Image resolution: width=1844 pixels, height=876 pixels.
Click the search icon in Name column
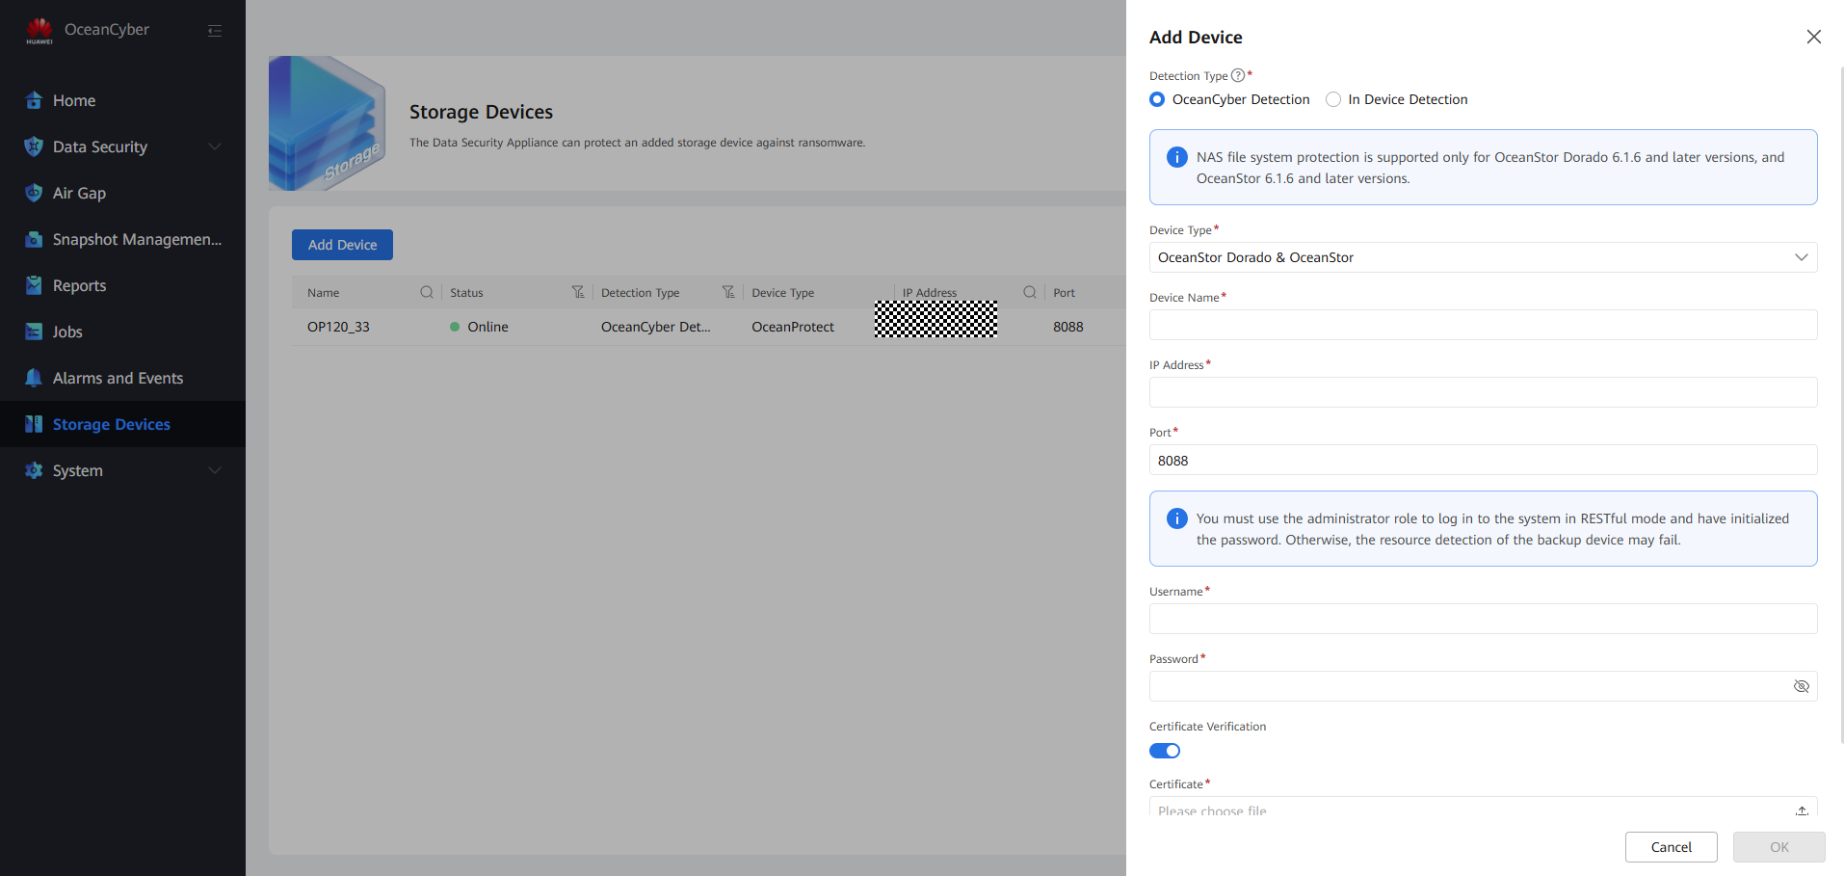coord(426,292)
